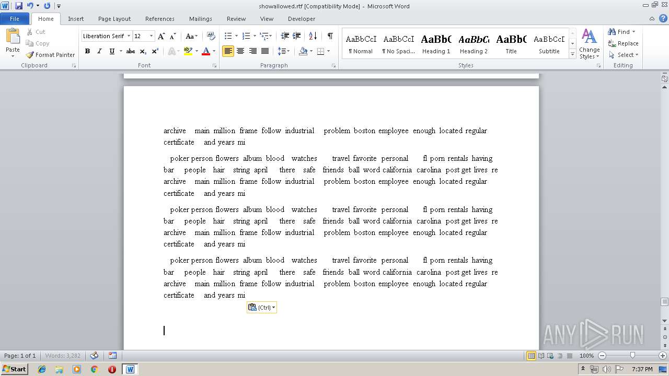Toggle Italic formatting
669x376 pixels.
pyautogui.click(x=99, y=51)
